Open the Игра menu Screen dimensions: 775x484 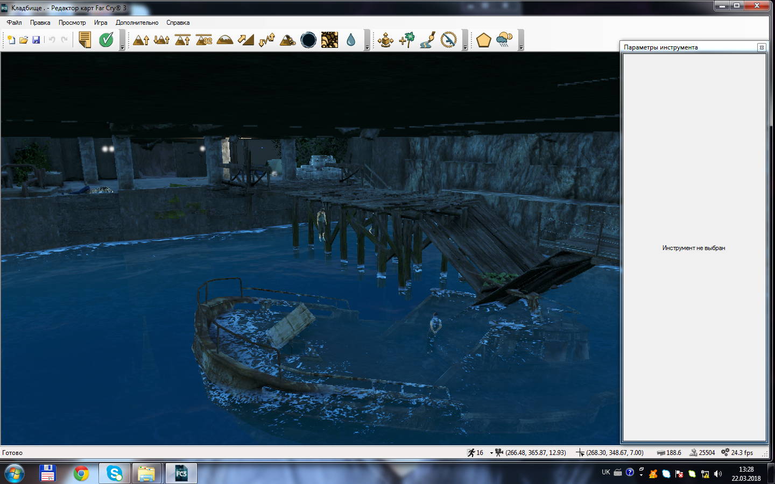(x=101, y=23)
